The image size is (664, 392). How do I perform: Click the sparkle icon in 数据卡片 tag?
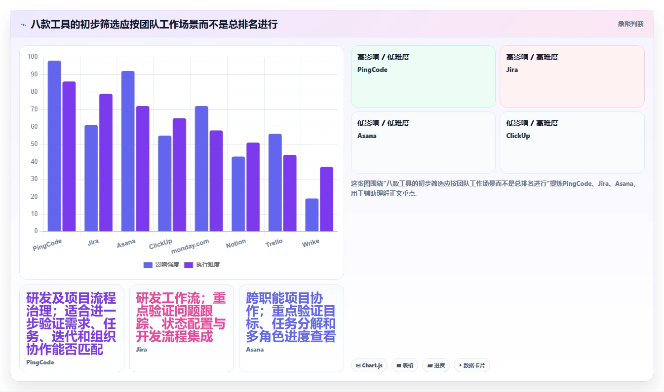coord(460,366)
